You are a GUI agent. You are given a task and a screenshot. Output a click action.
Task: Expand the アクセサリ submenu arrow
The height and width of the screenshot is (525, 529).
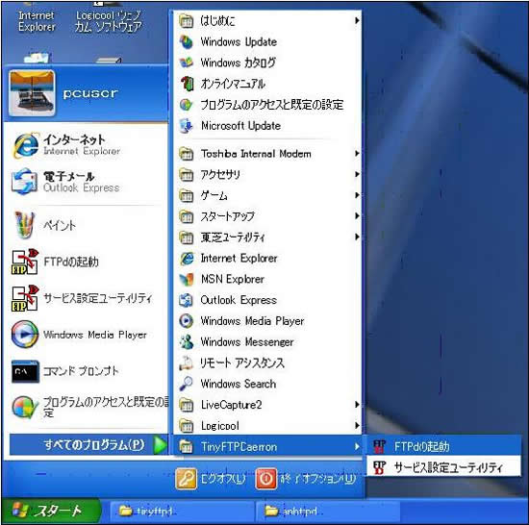(357, 174)
